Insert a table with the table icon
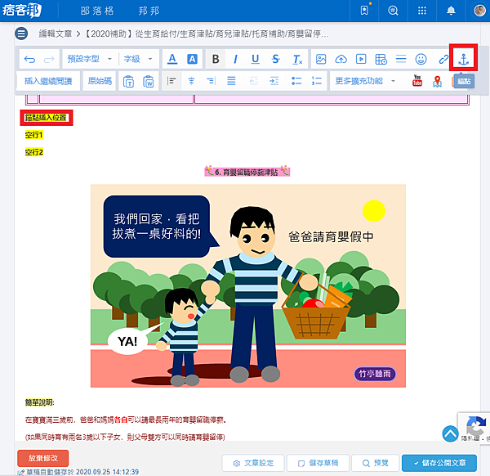 [381, 59]
